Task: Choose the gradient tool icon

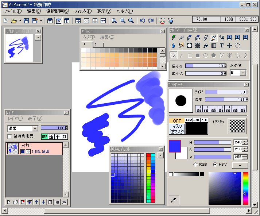Action: point(214,46)
